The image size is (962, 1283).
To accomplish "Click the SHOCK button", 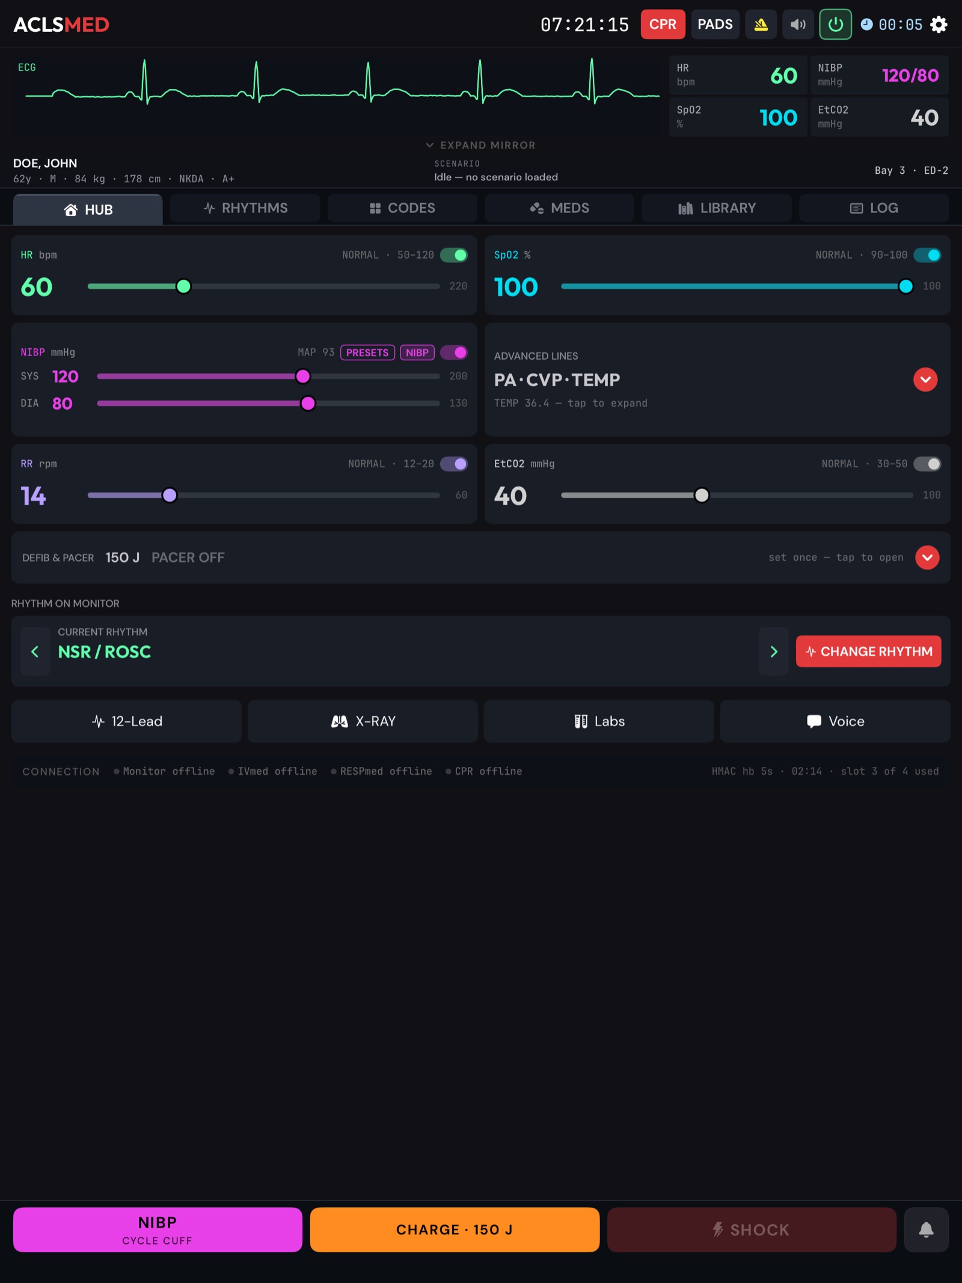I will 752,1229.
